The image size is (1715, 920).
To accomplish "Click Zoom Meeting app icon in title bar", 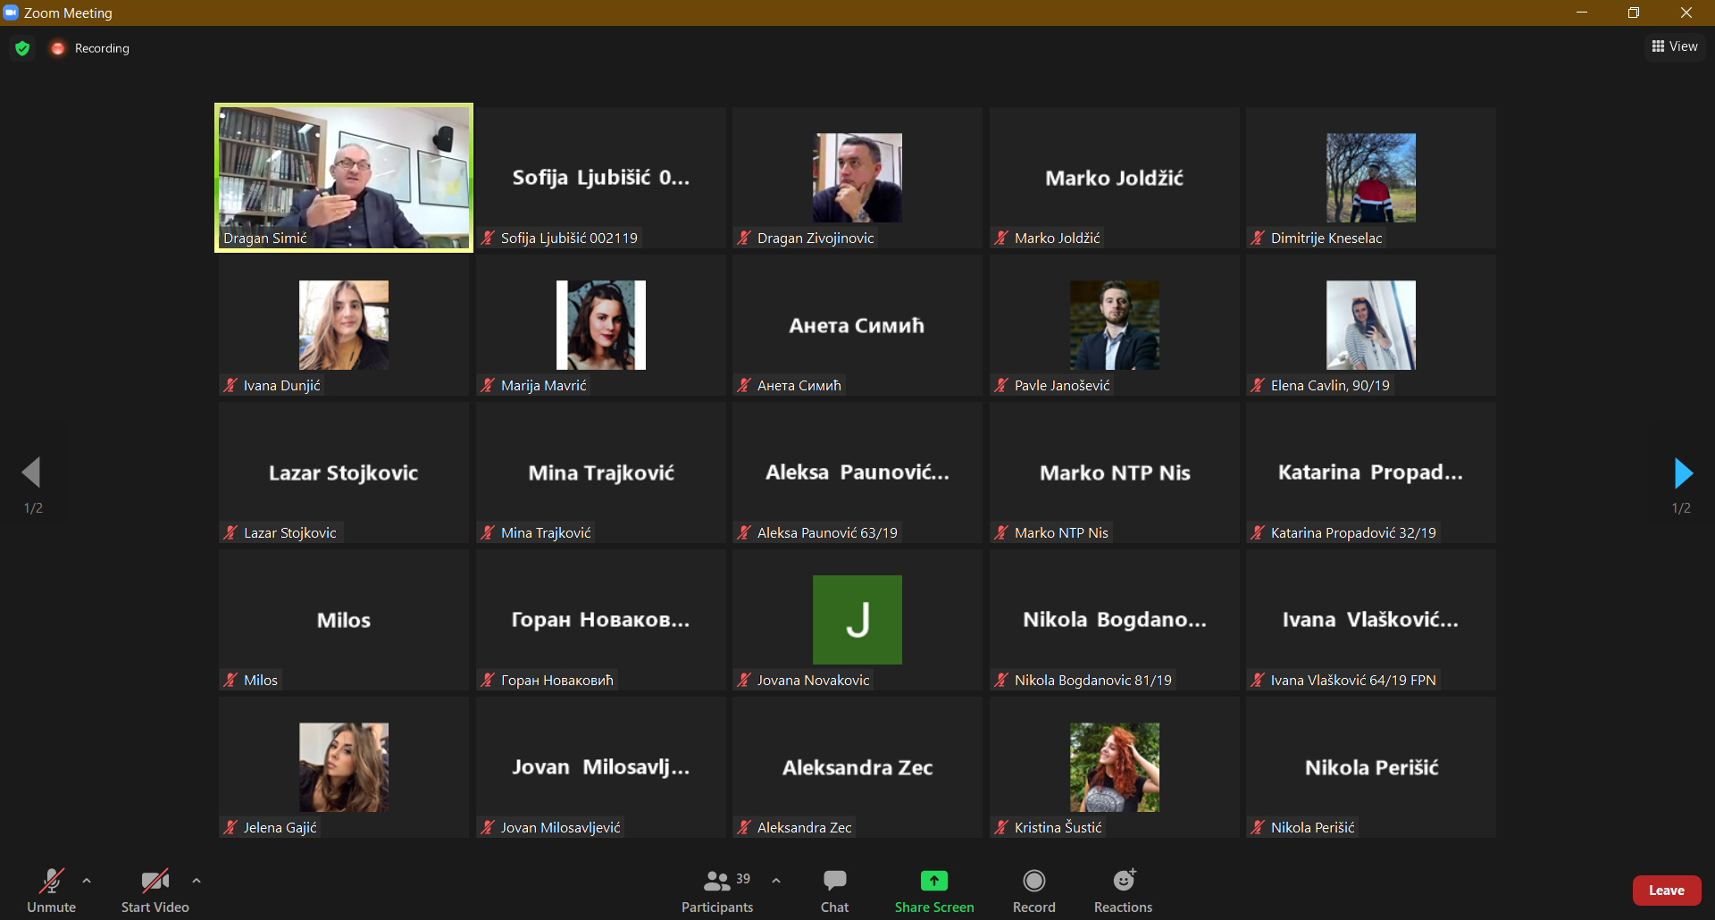I will pyautogui.click(x=11, y=13).
